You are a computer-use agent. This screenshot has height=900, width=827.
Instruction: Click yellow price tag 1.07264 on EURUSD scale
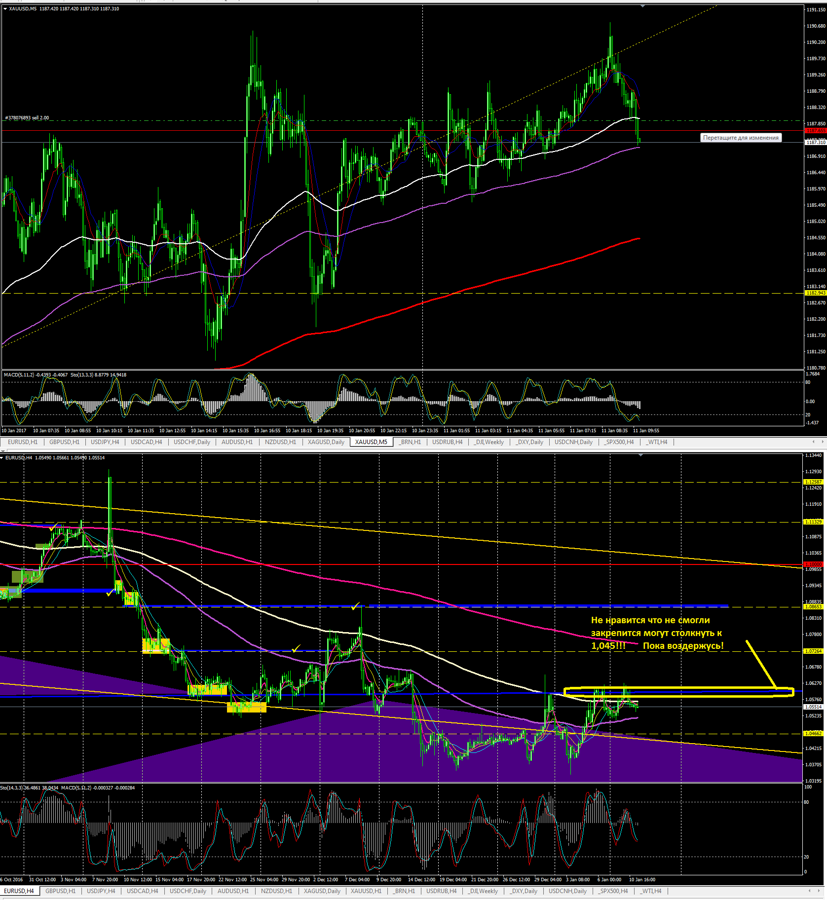813,651
